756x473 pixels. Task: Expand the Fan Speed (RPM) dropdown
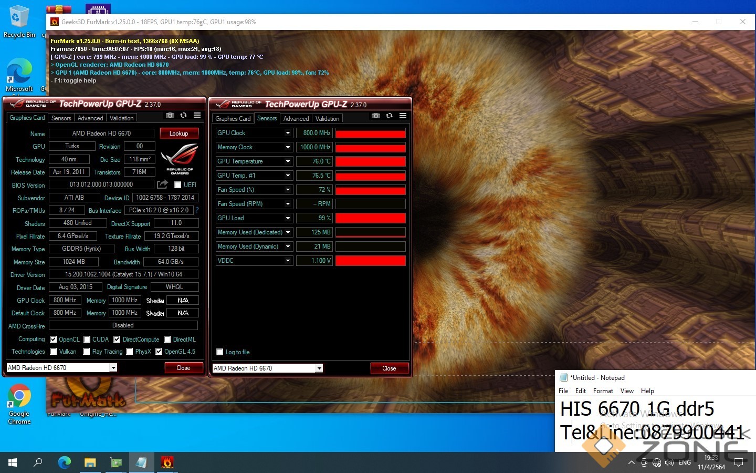pos(288,204)
